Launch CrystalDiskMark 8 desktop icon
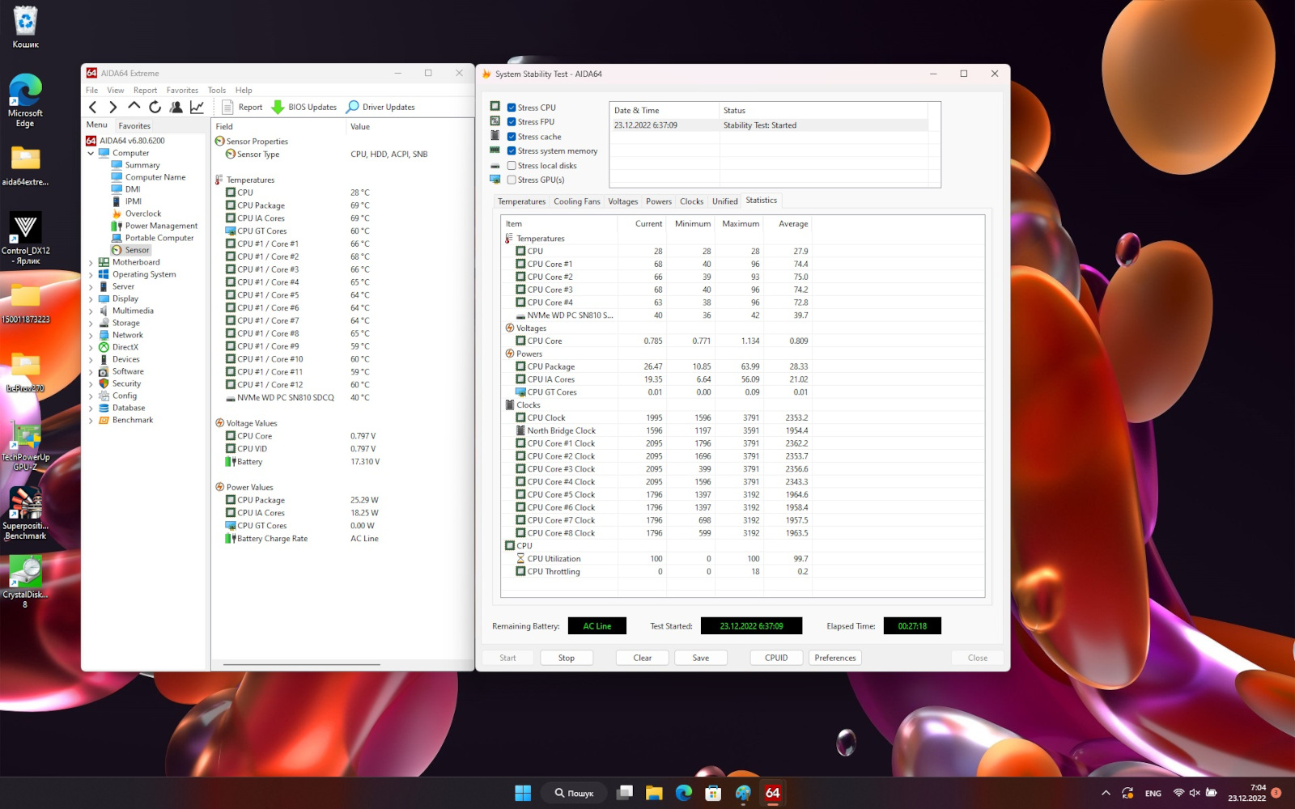 [x=25, y=582]
